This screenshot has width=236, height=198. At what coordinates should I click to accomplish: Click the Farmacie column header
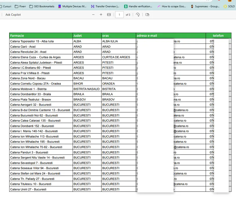pos(17,36)
